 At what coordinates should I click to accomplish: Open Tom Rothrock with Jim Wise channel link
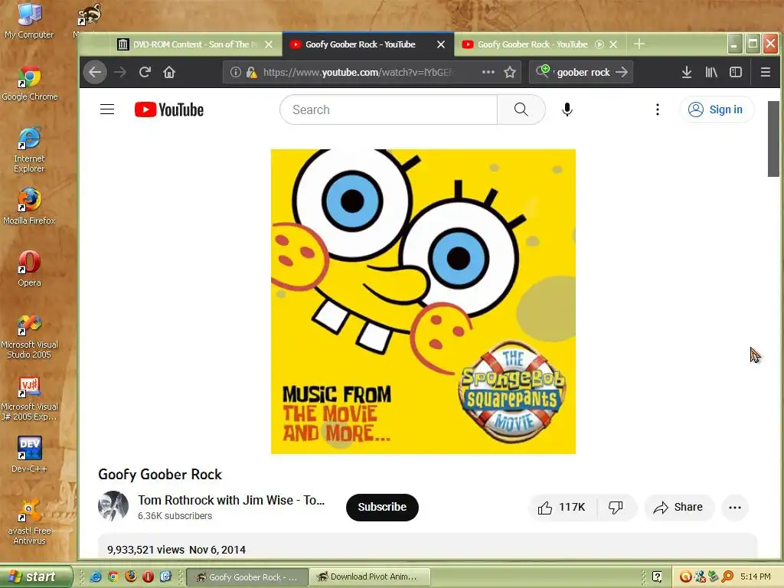231,500
